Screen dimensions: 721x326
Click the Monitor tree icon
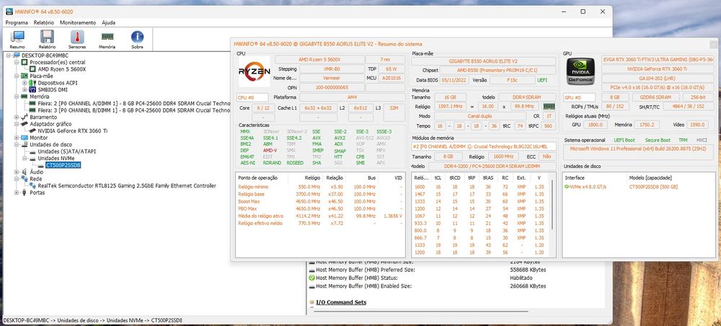[24, 138]
